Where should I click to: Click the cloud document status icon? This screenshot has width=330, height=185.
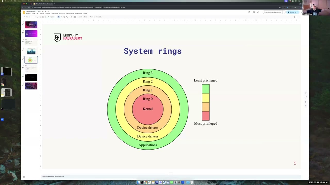48,12
